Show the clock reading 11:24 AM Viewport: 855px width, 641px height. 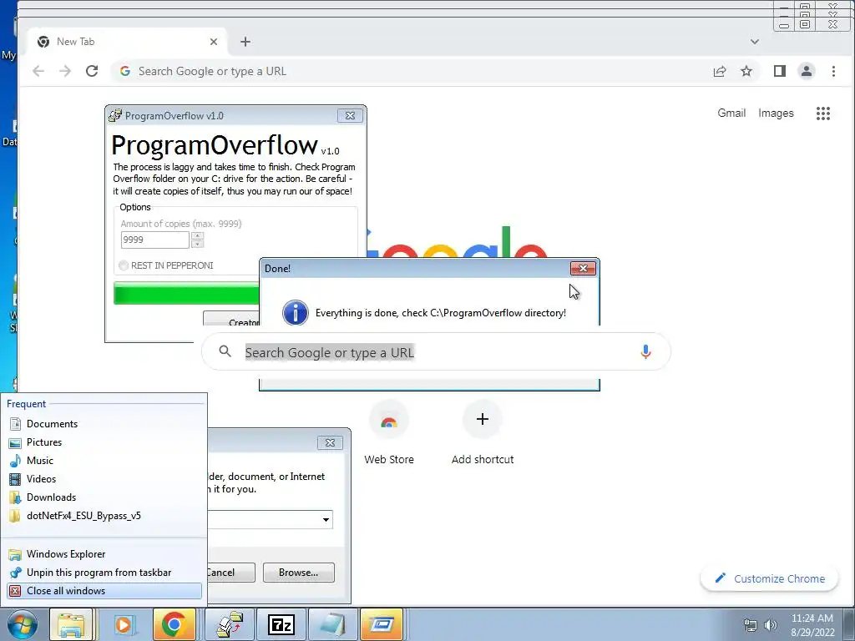(812, 618)
